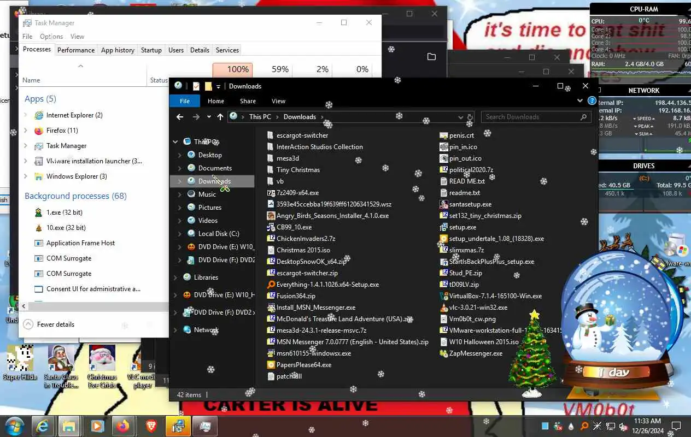
Task: Select VirtualBox-7.1.4-165100-Win.exe icon
Action: click(444, 296)
